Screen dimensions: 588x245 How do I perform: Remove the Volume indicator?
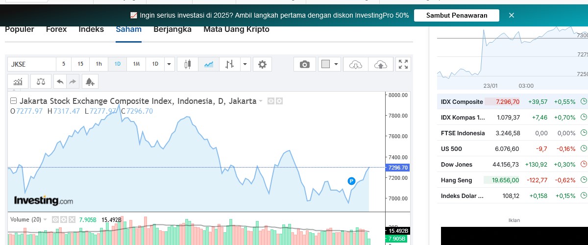coord(71,220)
